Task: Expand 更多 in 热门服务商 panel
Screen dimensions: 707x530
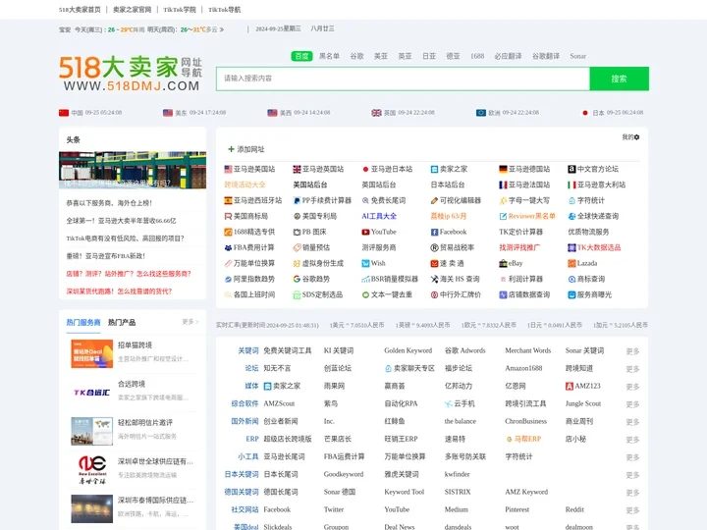Action: pos(190,322)
